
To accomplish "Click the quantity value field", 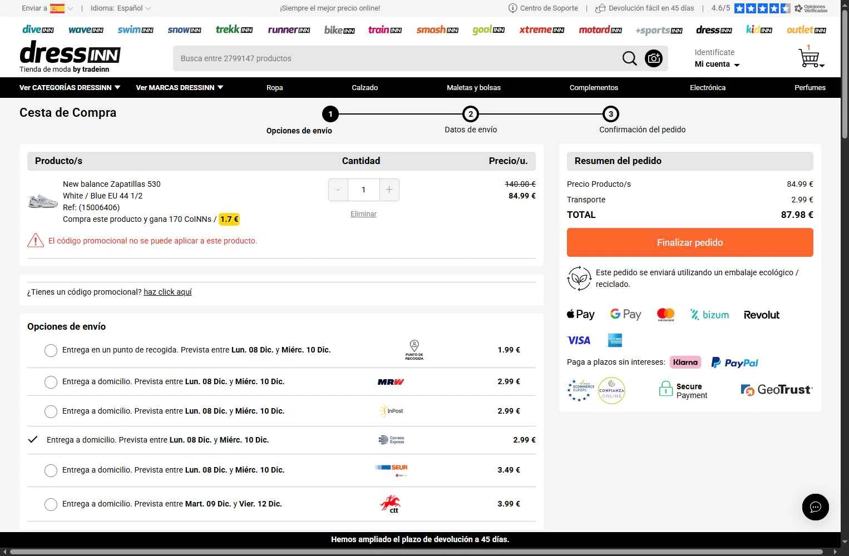I will pyautogui.click(x=364, y=190).
